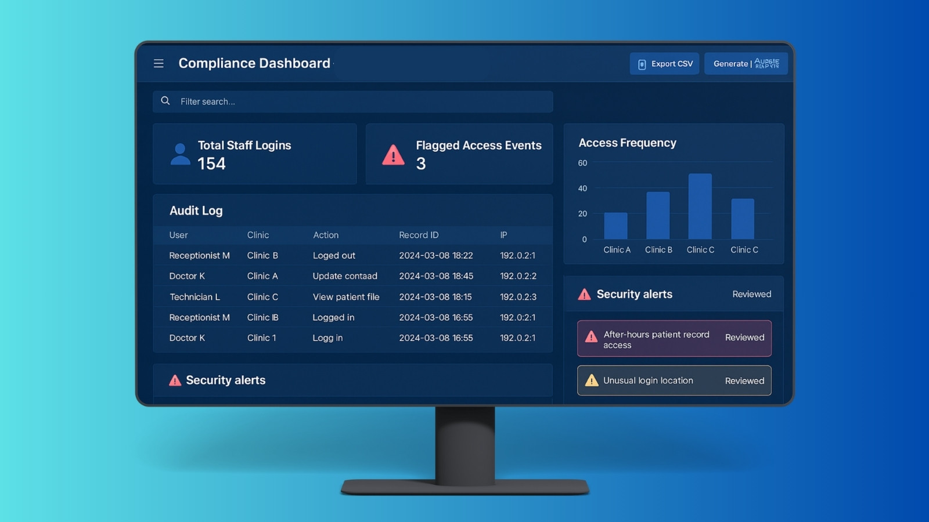Open the hamburger menu beside Compliance Dashboard

159,63
